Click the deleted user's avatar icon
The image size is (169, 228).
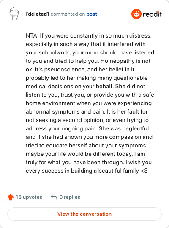(x=14, y=14)
